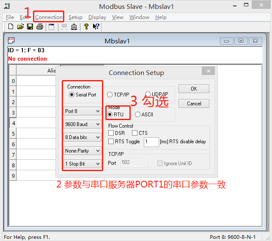Screen dimensions: 272x241
Task: Click the Save floppy disk icon
Action: 30,27
